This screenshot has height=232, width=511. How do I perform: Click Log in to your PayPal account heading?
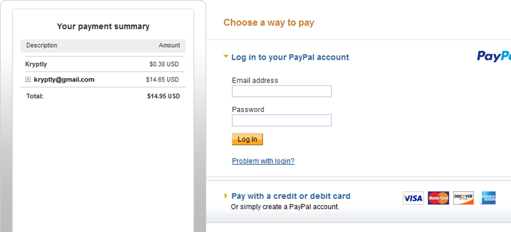coord(290,57)
